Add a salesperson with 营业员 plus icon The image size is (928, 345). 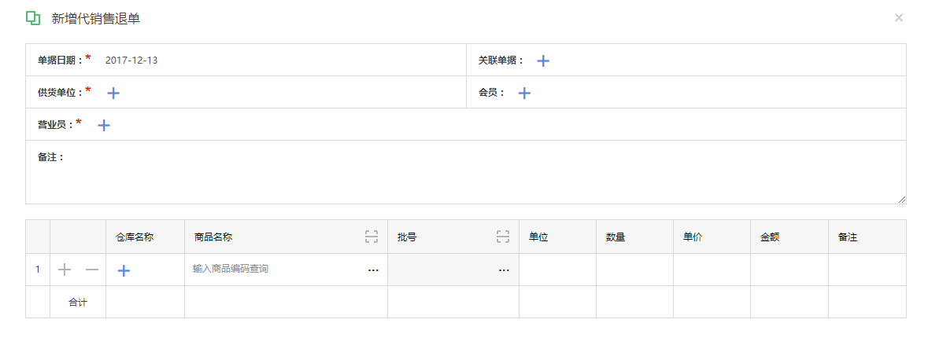point(104,125)
